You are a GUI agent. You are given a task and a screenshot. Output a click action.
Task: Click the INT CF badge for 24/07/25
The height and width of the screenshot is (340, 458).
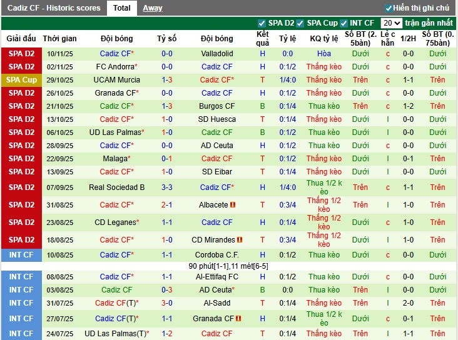point(21,334)
